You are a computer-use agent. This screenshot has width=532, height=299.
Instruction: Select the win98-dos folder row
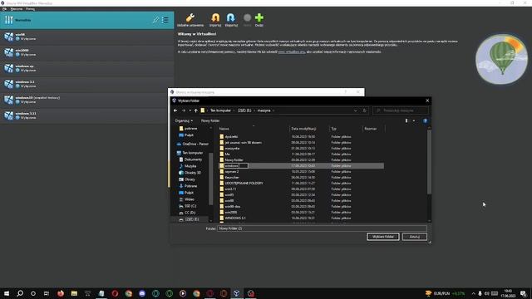click(301, 207)
